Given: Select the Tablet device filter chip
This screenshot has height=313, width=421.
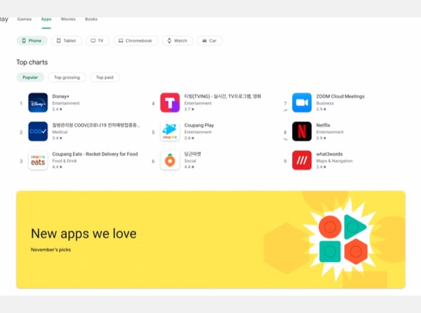Looking at the screenshot, I should coord(66,40).
